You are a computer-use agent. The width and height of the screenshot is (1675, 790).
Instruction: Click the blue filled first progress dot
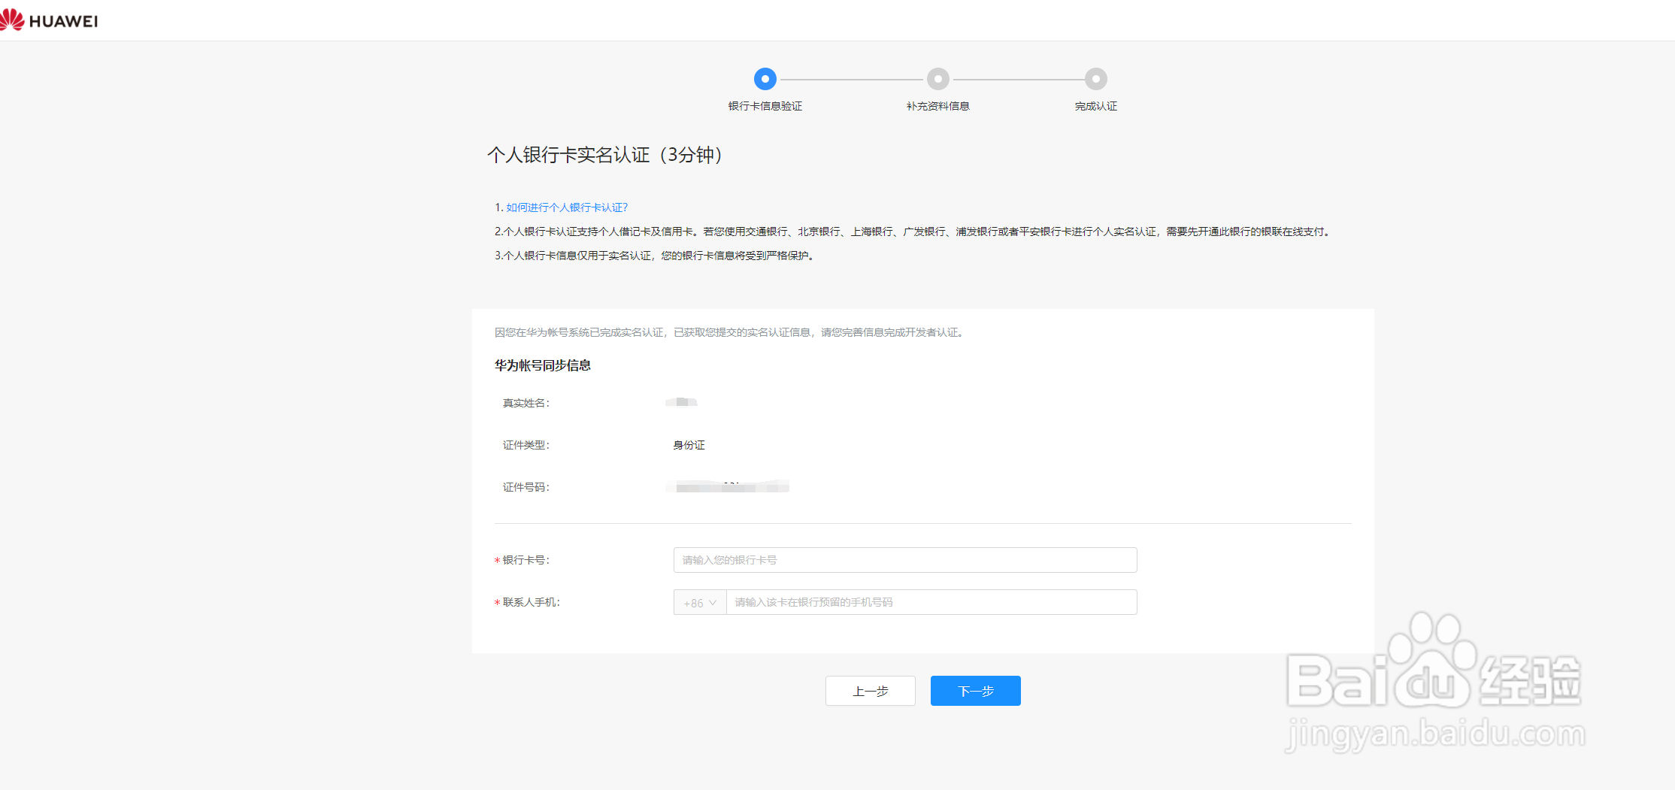[x=765, y=78]
